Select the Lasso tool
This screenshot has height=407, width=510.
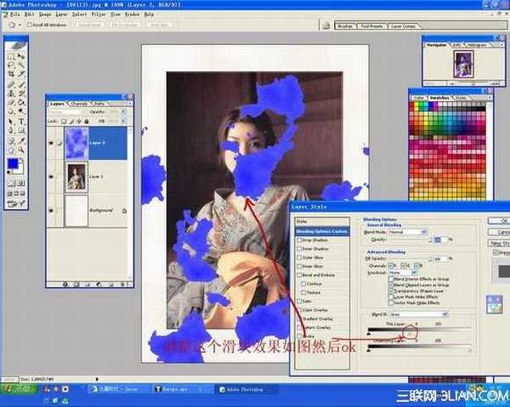point(10,65)
